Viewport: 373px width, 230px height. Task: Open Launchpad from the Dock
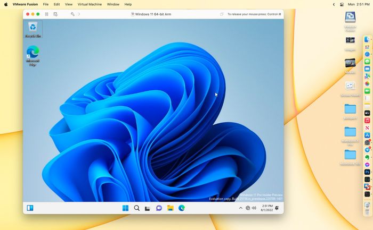click(367, 47)
